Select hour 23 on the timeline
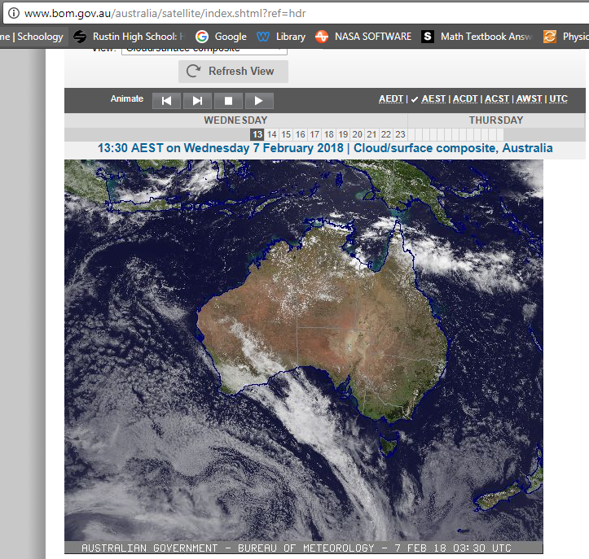589x559 pixels. tap(400, 134)
